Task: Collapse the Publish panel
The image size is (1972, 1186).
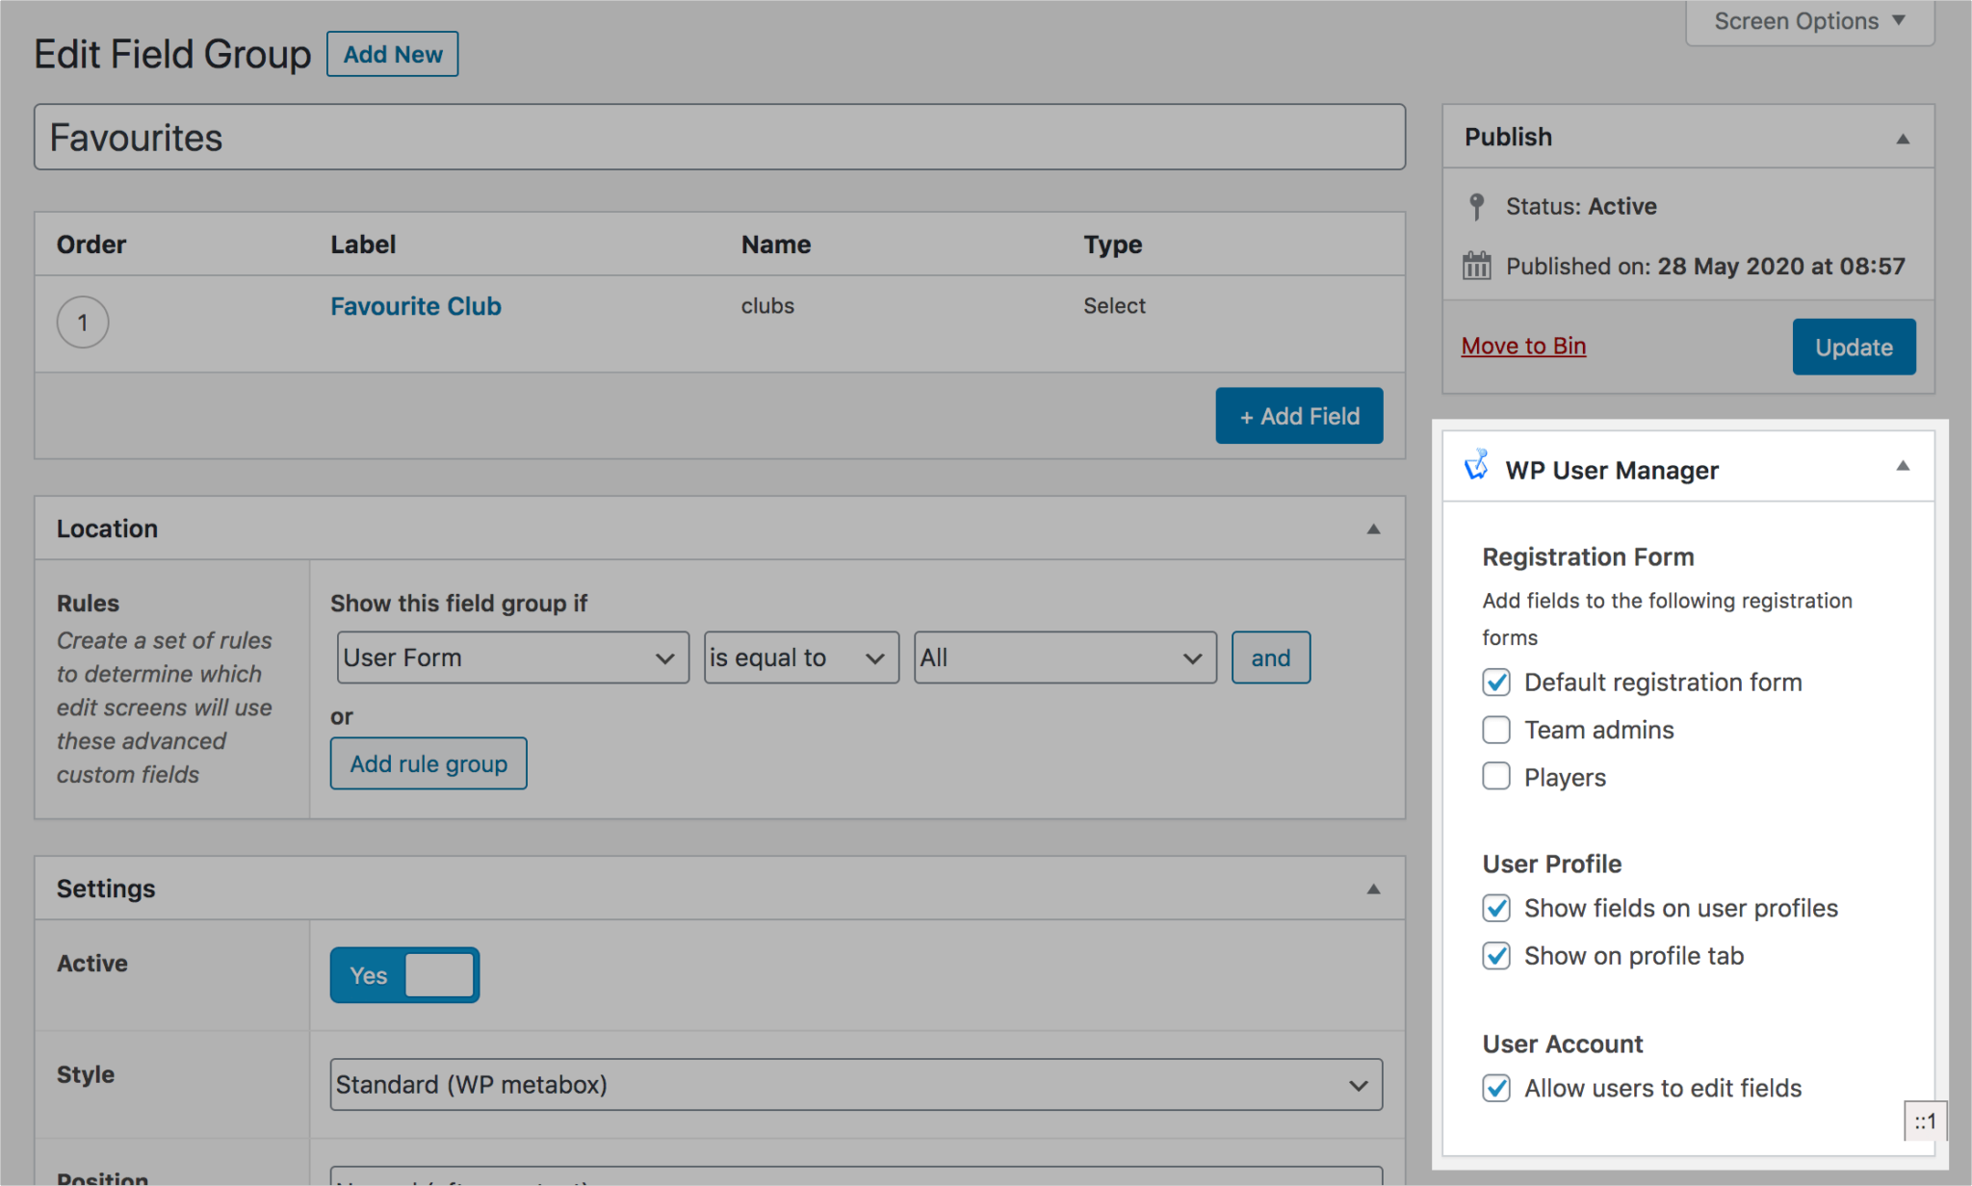Action: pyautogui.click(x=1904, y=138)
